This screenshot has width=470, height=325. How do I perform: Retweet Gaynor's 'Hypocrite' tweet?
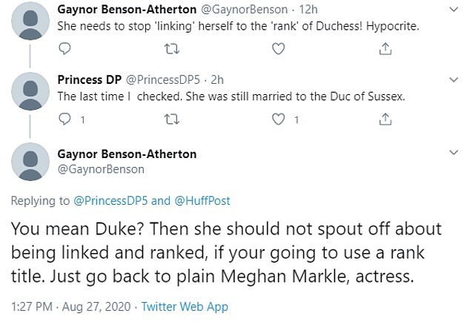(x=171, y=48)
